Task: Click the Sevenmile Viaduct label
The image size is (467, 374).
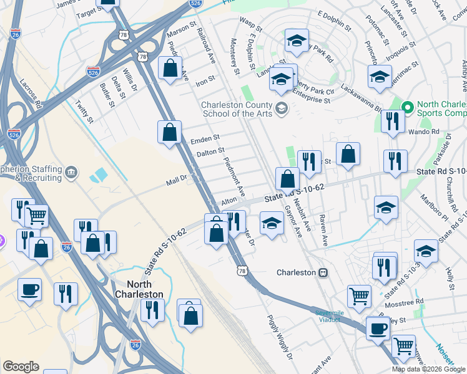Action: click(330, 316)
